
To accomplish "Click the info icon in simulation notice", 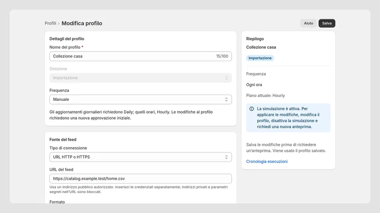I will [x=252, y=109].
